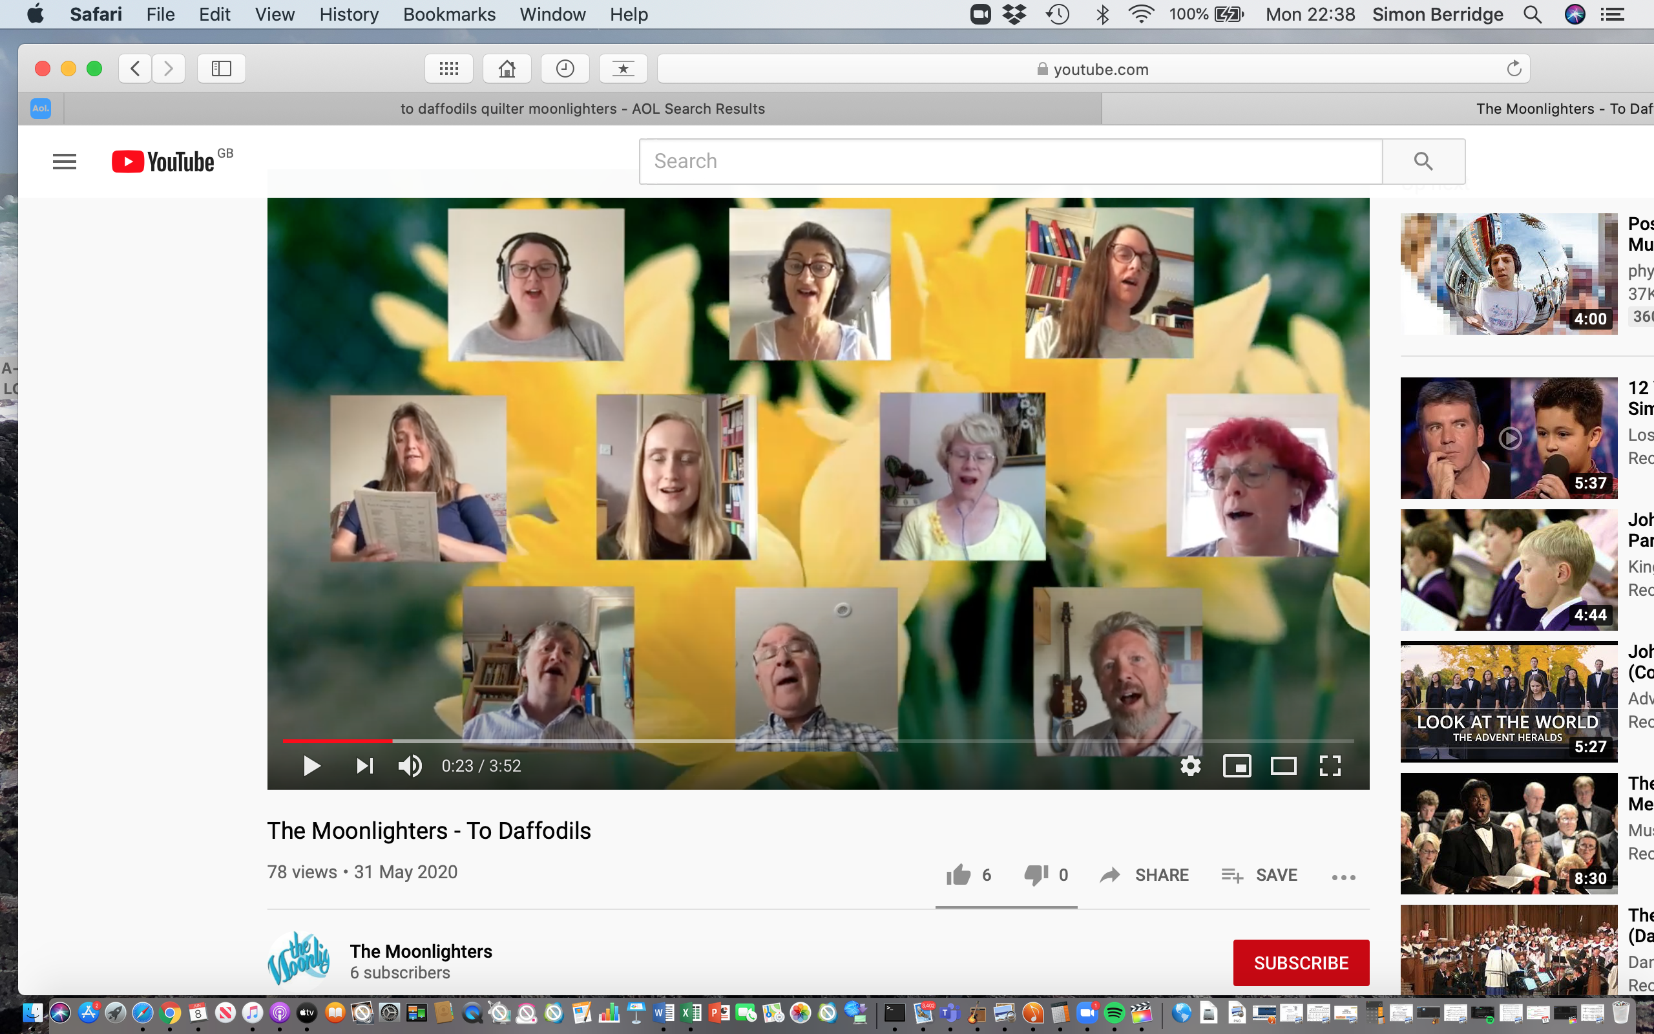1654x1034 pixels.
Task: Open the 5:37 video thumbnail
Action: point(1509,438)
